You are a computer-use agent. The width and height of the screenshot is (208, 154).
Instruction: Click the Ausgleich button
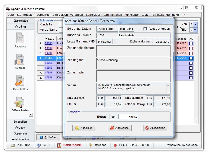(84, 128)
